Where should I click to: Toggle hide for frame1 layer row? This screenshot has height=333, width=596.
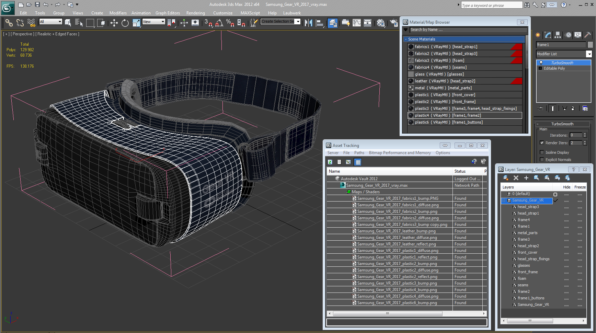566,227
